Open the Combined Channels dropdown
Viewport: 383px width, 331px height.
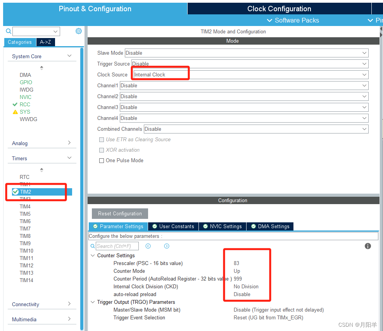(364, 129)
